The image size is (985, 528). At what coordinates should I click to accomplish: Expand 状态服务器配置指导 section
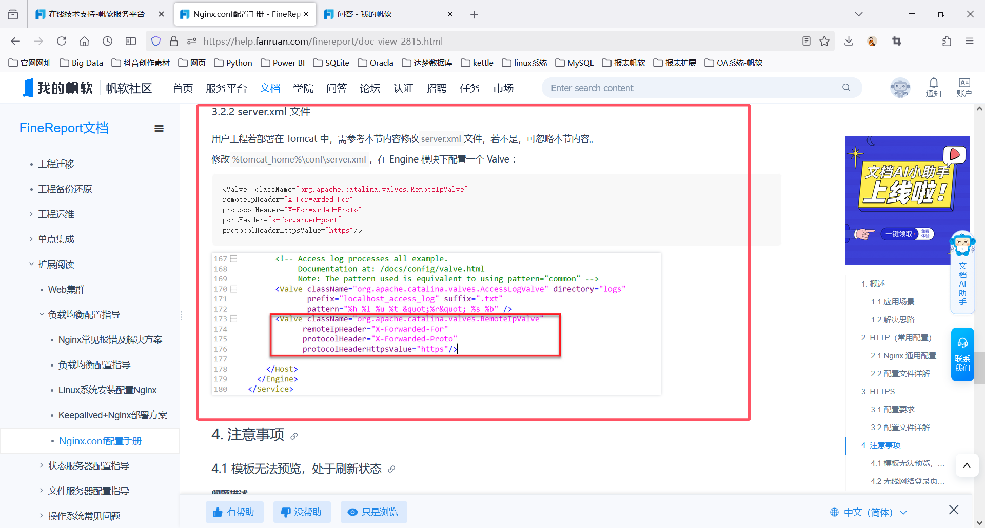[x=42, y=465]
